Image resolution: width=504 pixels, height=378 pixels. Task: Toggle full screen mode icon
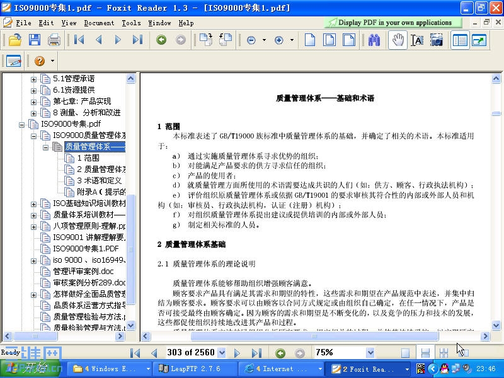(x=479, y=40)
